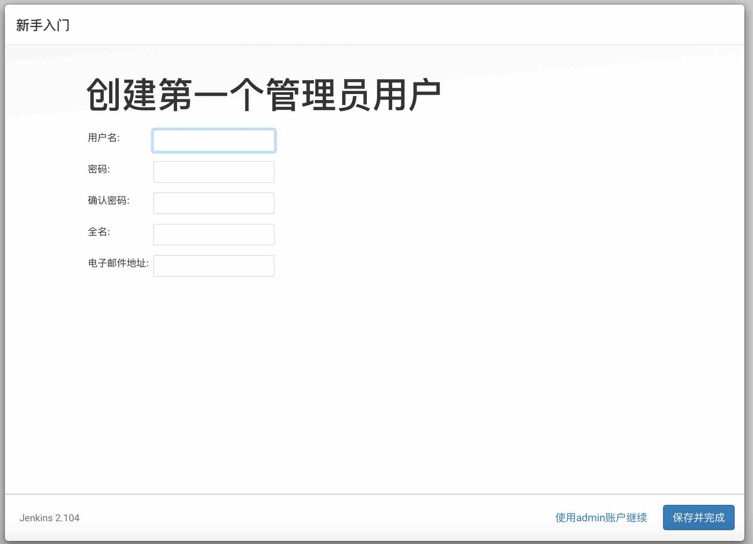Click the Jenkins 2.104 version text

point(49,518)
